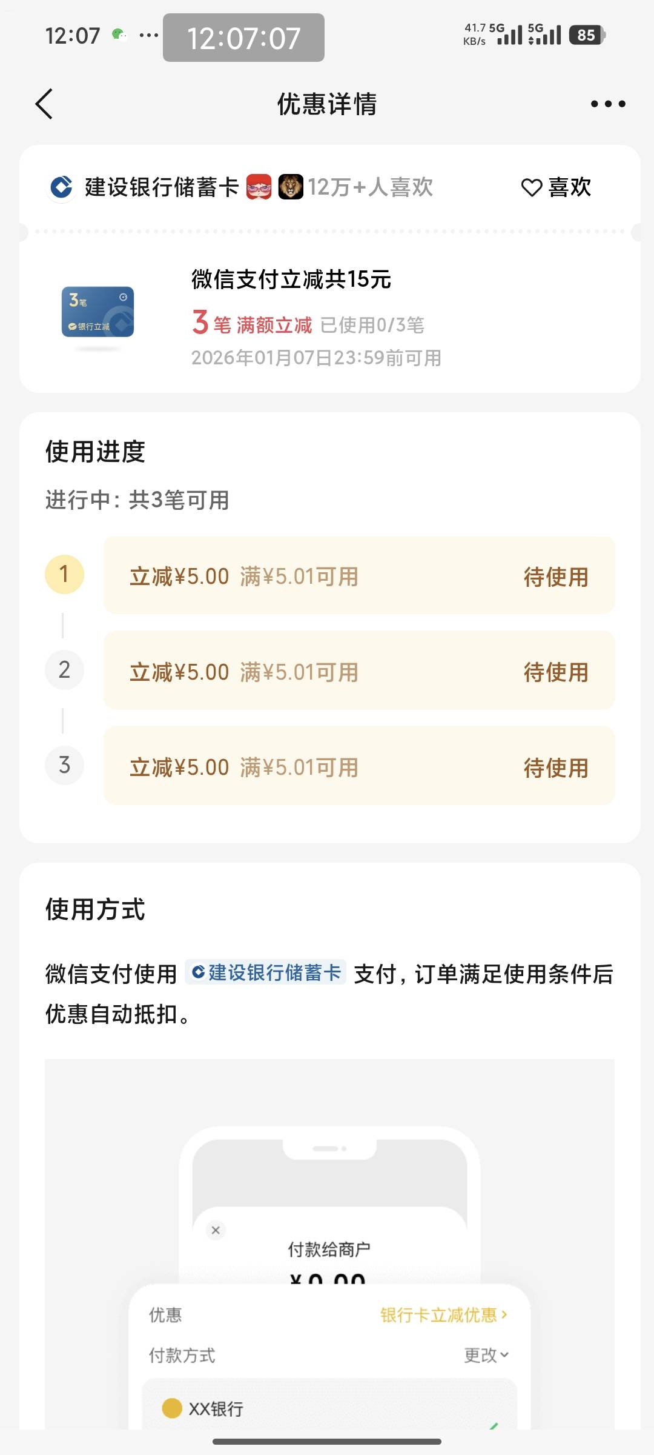
Task: Tap the red-haired cartoon avatar
Action: coord(259,187)
